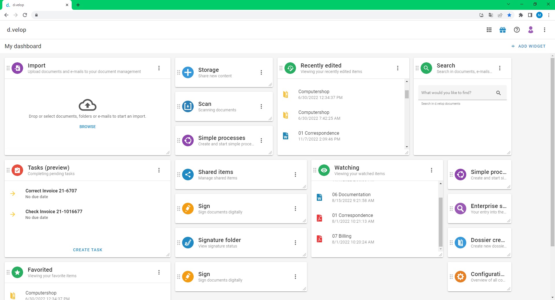Open 01 Correspondence in Recently edited
The height and width of the screenshot is (300, 555).
click(341, 136)
